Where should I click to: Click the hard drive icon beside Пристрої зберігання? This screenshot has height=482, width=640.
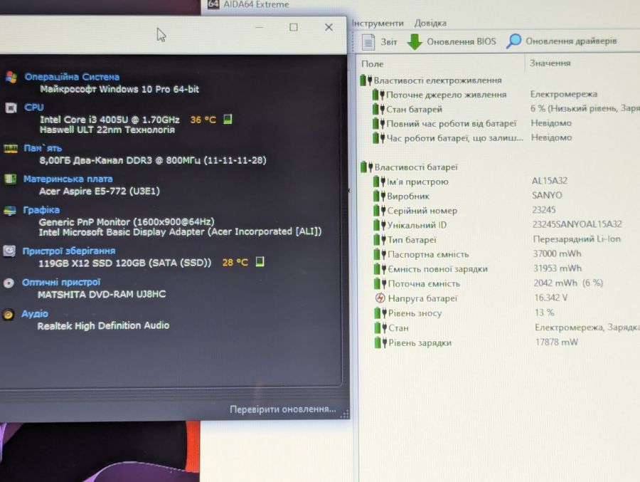pyautogui.click(x=9, y=251)
